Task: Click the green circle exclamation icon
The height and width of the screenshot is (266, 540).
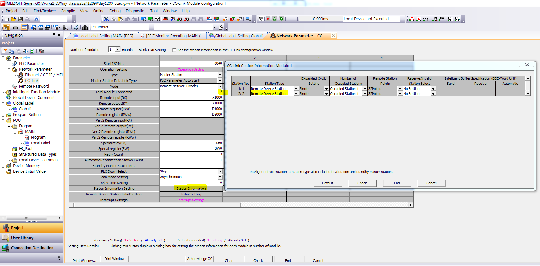Action: (x=281, y=19)
